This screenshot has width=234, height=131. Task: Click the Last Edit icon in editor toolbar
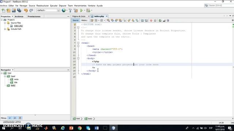(x=92, y=20)
